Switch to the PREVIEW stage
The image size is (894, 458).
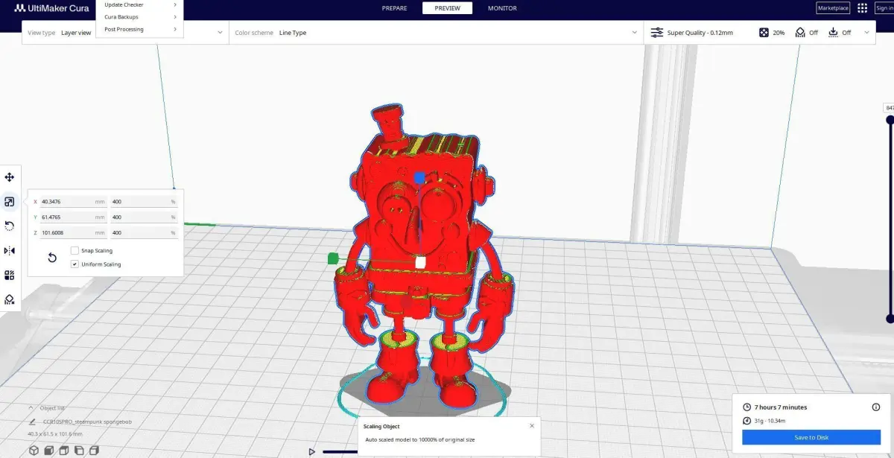click(447, 8)
